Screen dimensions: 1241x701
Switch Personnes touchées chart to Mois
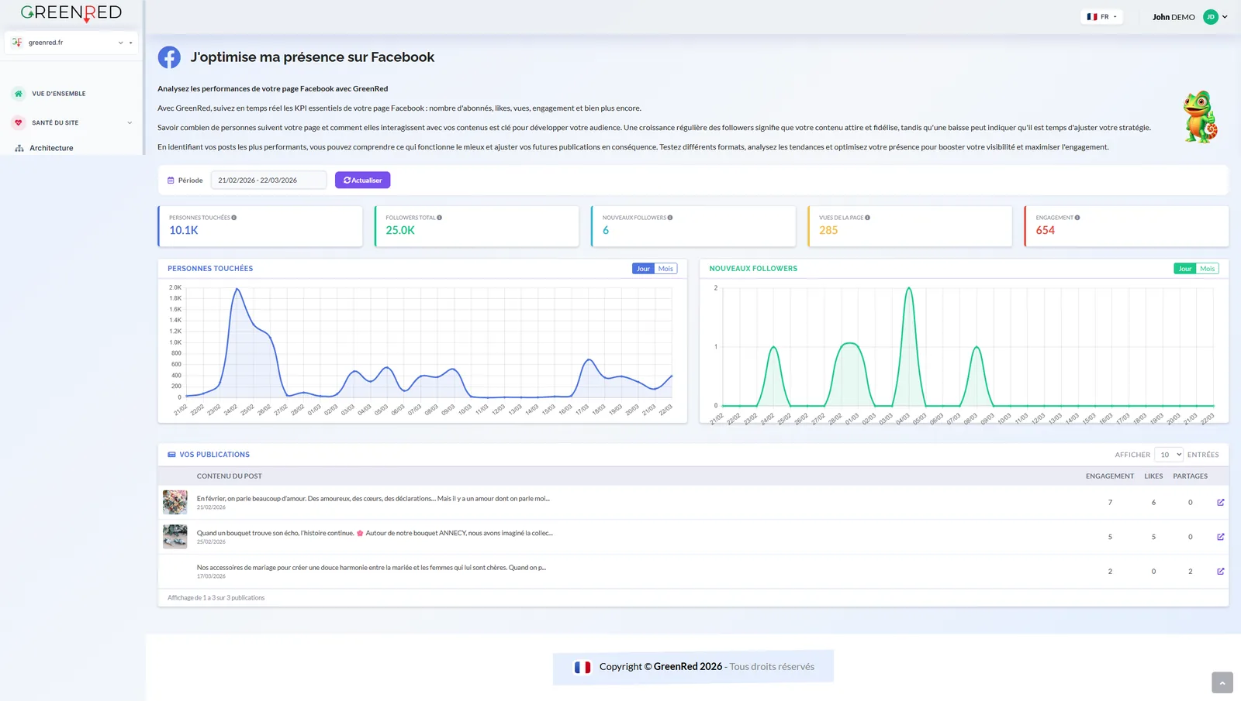pyautogui.click(x=665, y=269)
